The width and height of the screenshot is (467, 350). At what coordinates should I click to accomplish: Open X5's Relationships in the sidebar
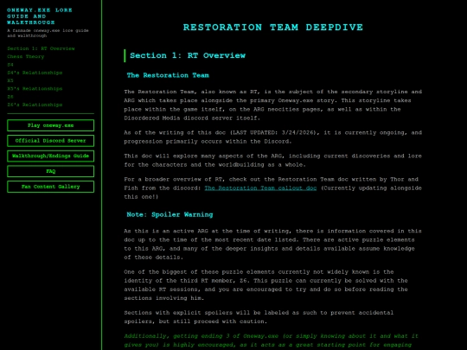point(35,89)
